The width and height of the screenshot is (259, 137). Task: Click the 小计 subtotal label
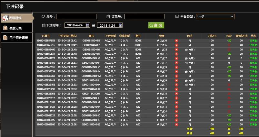tap(190, 129)
